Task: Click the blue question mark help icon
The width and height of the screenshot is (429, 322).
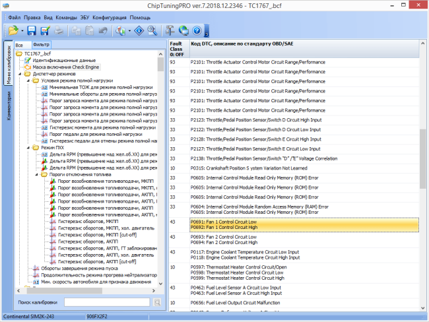Action: (197, 30)
